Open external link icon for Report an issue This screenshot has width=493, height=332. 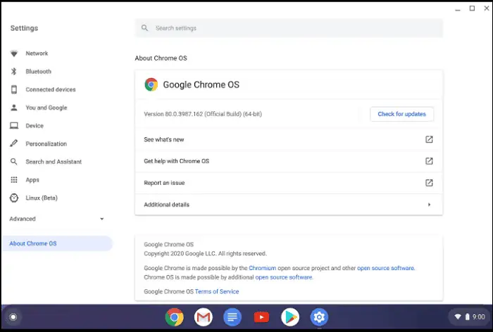pos(429,182)
